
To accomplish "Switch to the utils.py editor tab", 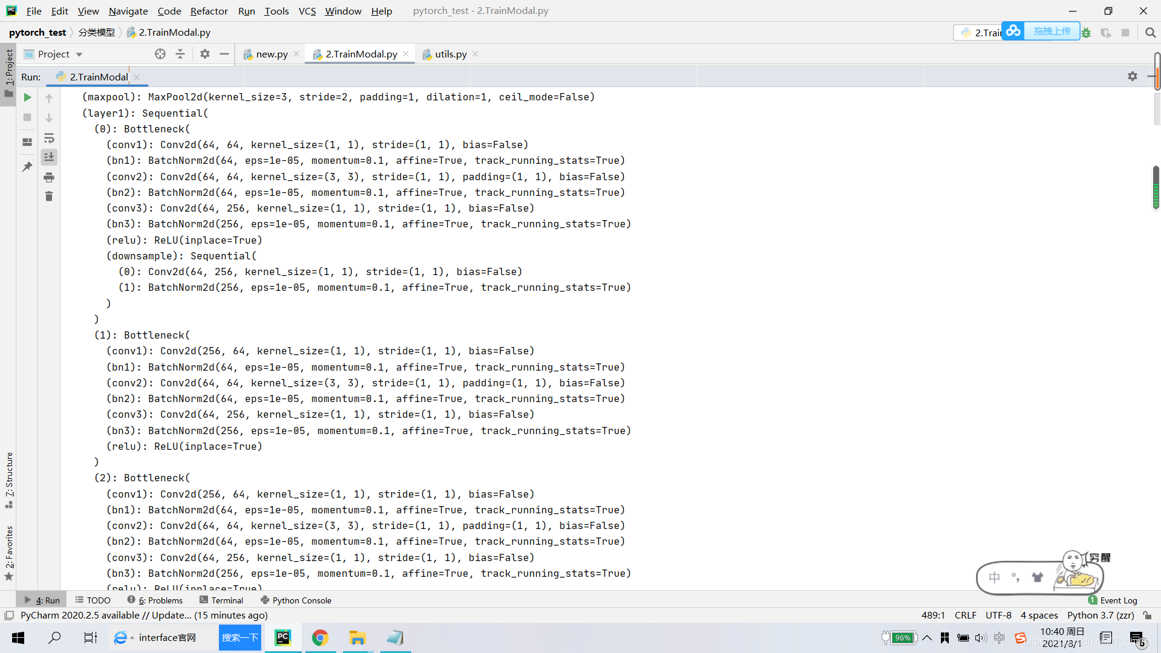I will (450, 54).
